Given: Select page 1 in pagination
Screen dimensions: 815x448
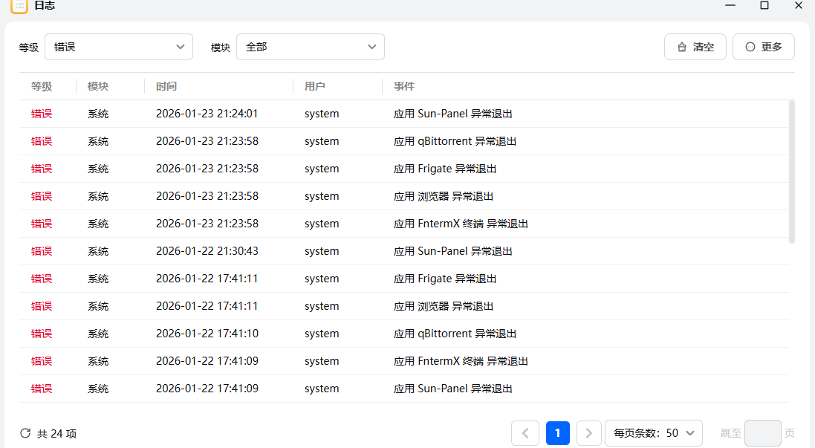Looking at the screenshot, I should pyautogui.click(x=558, y=433).
